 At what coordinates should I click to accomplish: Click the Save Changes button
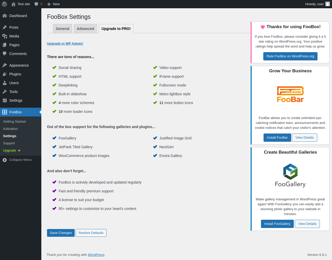(61, 233)
